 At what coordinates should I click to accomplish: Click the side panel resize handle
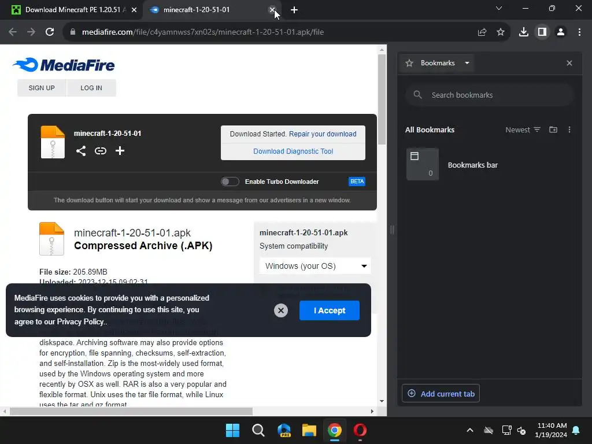click(x=392, y=230)
